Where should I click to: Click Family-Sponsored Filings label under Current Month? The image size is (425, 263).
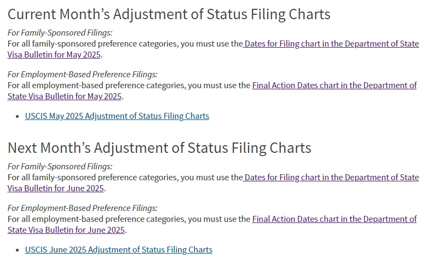pyautogui.click(x=60, y=32)
